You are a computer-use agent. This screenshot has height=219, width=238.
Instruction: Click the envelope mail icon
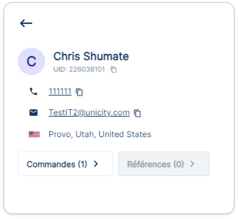tap(34, 113)
